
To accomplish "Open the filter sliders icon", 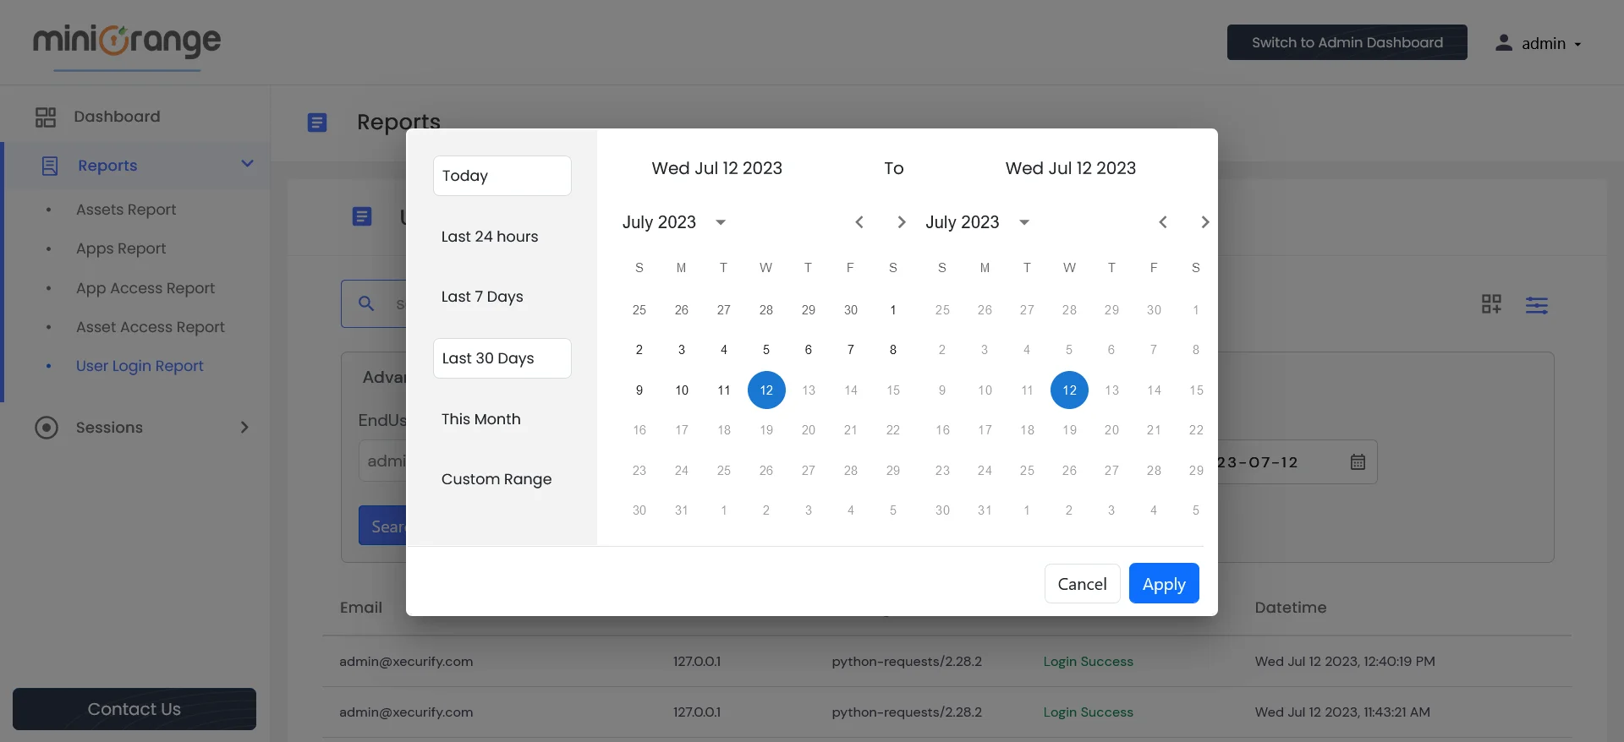I will 1536,305.
